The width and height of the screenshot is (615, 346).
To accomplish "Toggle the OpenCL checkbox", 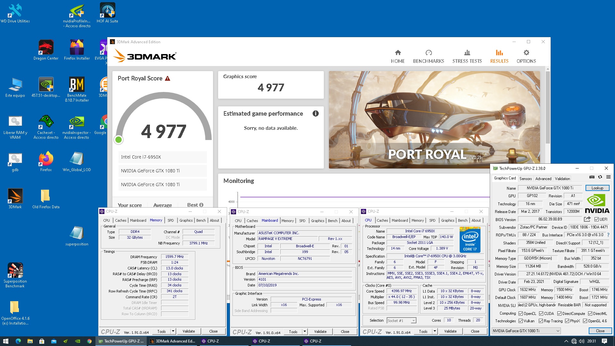I will 521,314.
